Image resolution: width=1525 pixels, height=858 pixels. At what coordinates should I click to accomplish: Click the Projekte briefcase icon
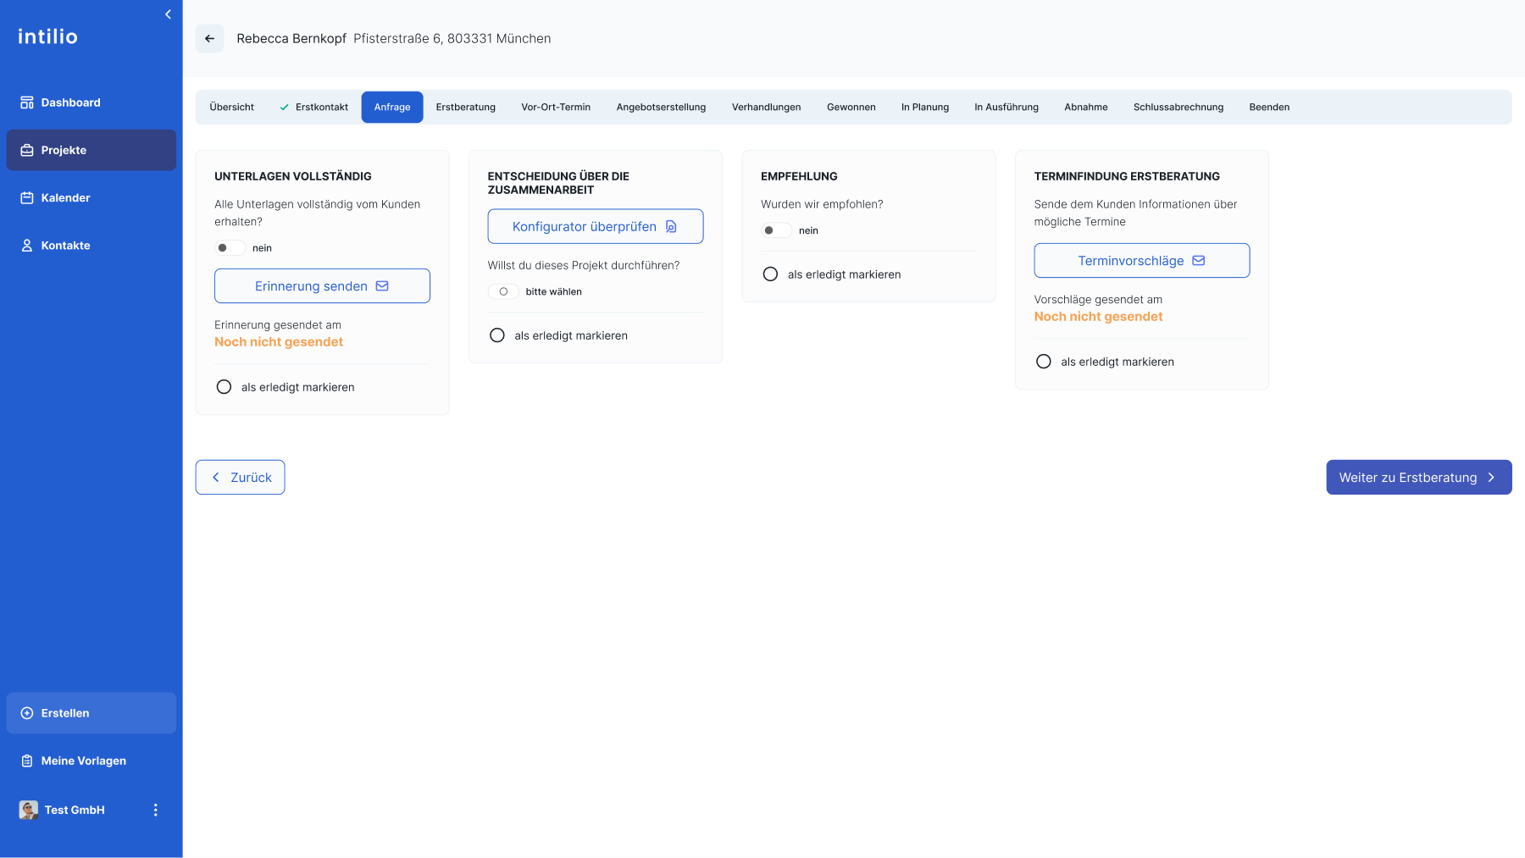27,150
